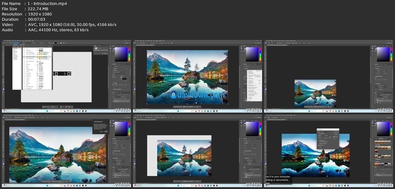Click the hue slider strip in the 00:00:10 frame
Viewport: 395px width, 189px height.
coord(129,54)
